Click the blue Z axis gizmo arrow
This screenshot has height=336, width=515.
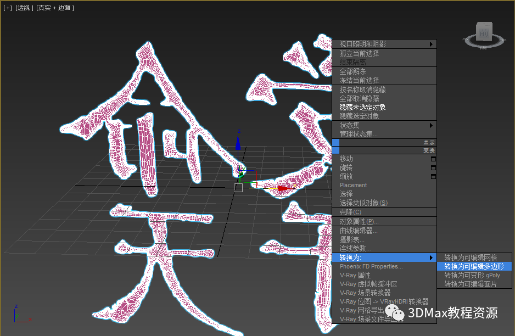pos(238,143)
